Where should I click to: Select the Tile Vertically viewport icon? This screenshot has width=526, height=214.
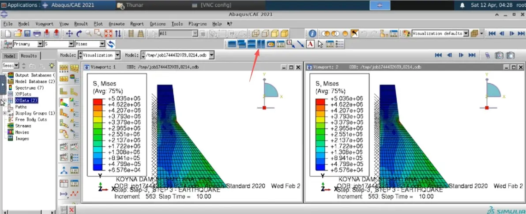[x=261, y=44]
